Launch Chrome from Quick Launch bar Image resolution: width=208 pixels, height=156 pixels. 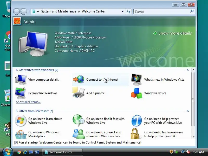19,152
